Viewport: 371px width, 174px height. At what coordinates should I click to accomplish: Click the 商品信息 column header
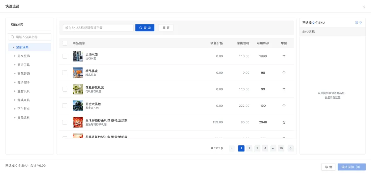(79, 43)
